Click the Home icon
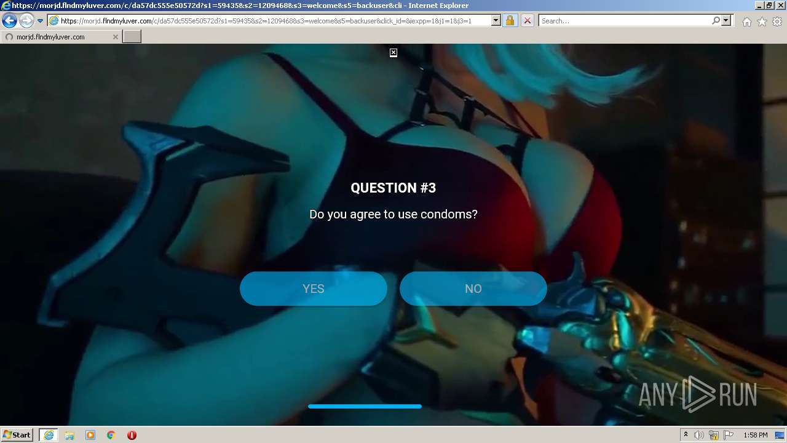787x443 pixels. pos(746,22)
